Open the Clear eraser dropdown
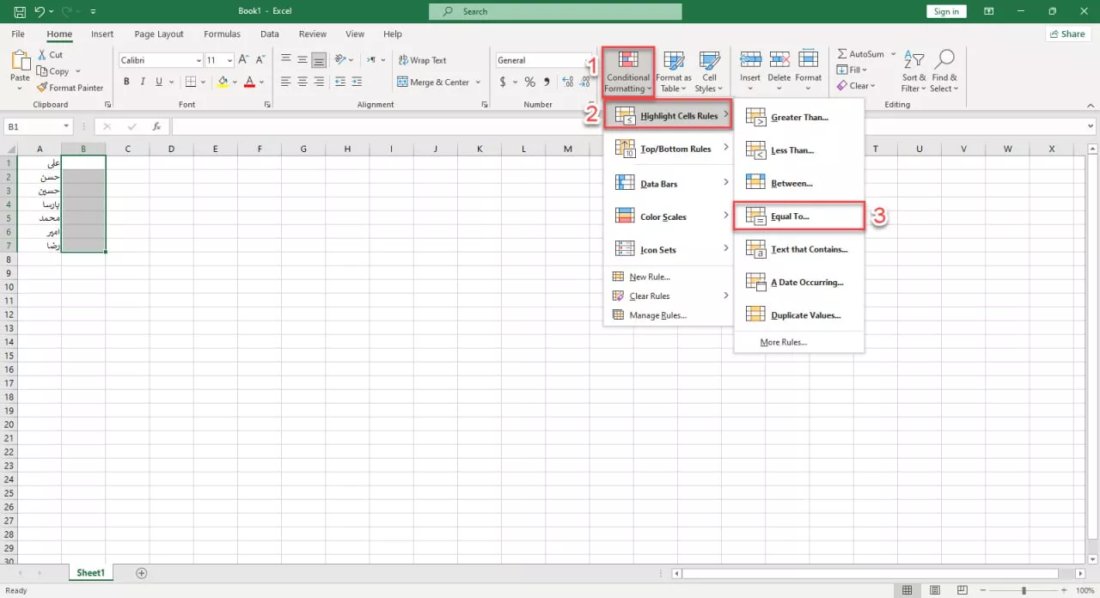This screenshot has width=1100, height=598. [856, 85]
